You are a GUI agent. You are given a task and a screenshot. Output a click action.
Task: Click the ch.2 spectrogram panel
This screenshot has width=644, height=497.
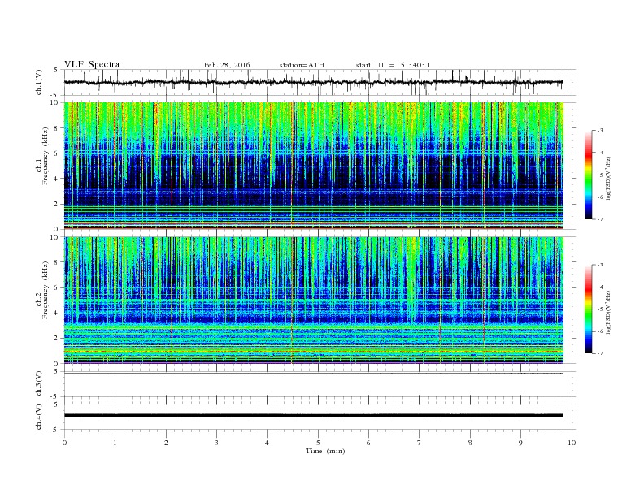click(314, 300)
